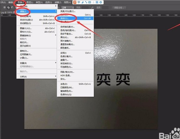The image size is (180, 139).
Task: Open the IME settings gear icon
Action: (x=101, y=2)
